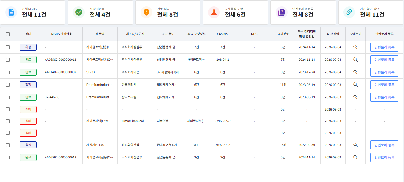Select the SP-33 row checkbox
This screenshot has height=182, width=404.
(x=8, y=72)
